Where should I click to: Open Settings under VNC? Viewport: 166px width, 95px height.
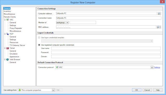click(x=13, y=25)
